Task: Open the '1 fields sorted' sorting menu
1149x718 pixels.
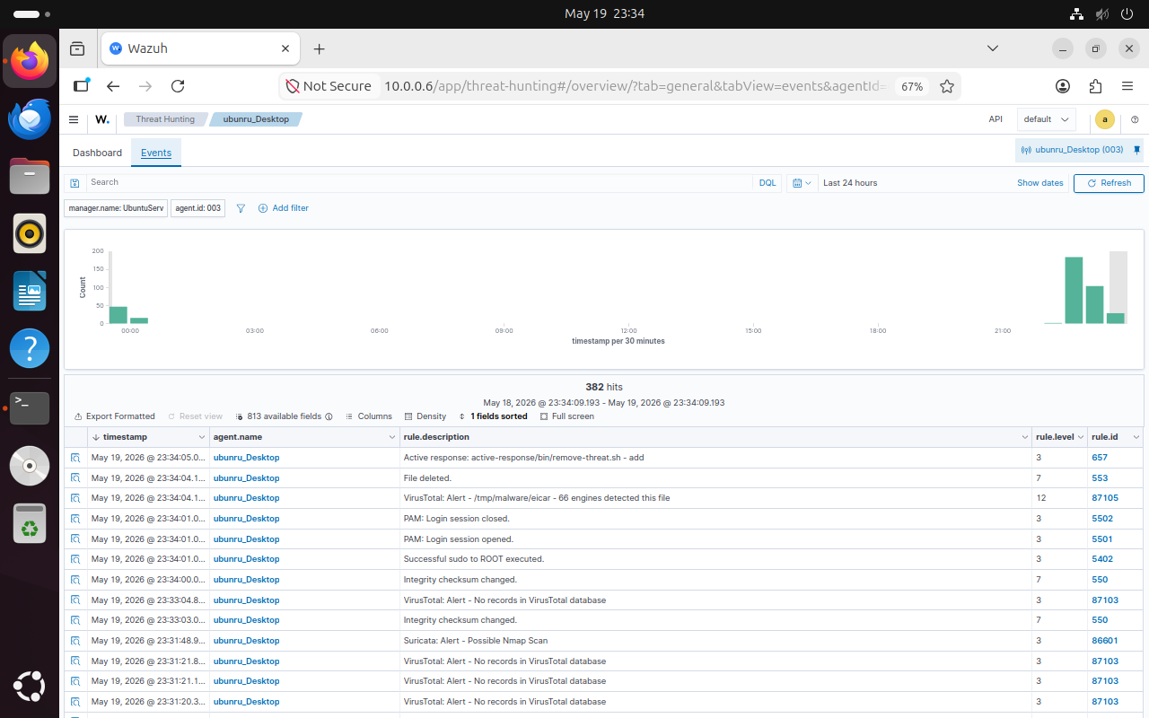Action: 493,416
